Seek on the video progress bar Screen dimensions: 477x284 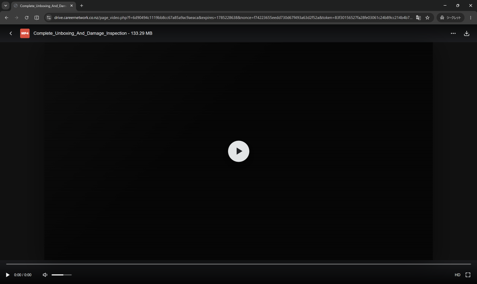(238, 264)
